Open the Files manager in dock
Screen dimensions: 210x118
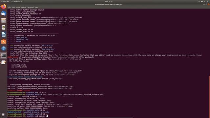click(x=4, y=20)
